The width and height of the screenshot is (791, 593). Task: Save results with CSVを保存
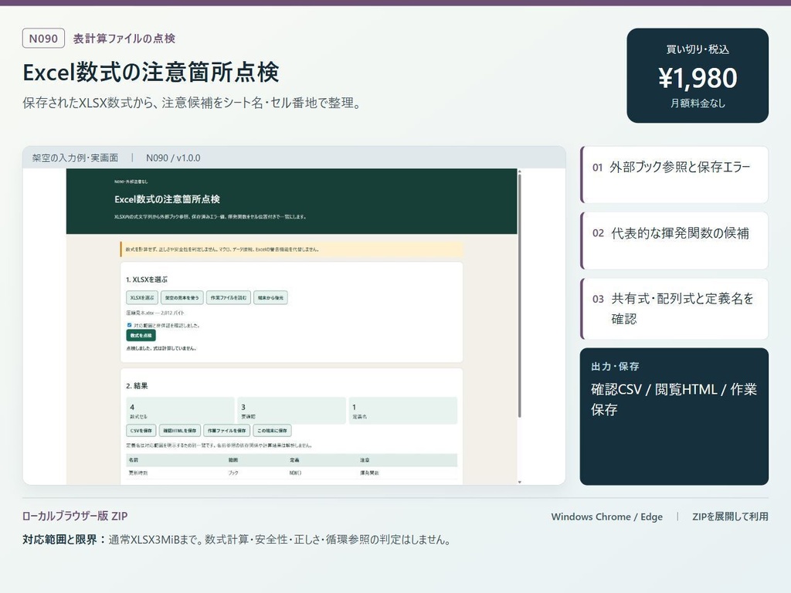[x=141, y=431]
